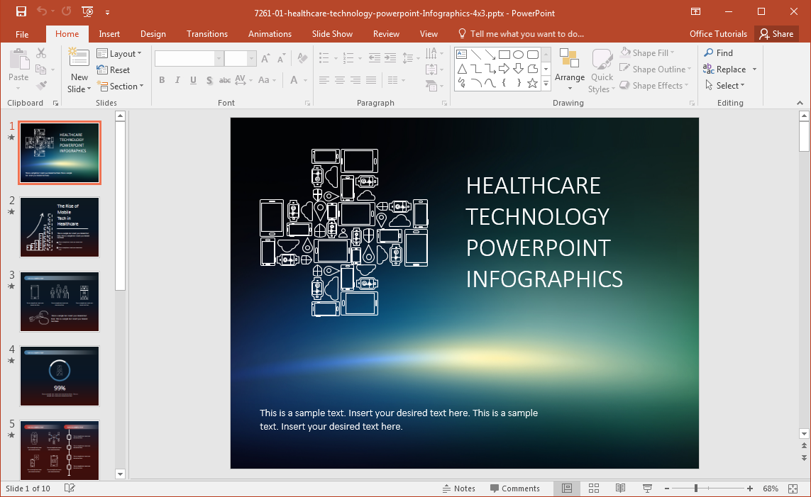Open the Change Case Aa dropdown

(267, 80)
